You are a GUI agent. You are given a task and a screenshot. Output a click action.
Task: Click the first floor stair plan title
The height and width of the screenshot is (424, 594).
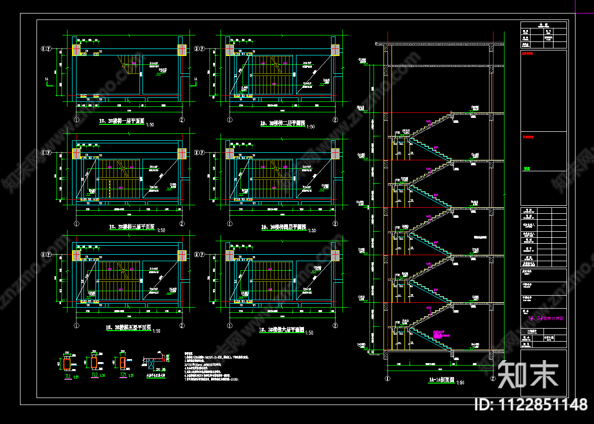coord(121,121)
